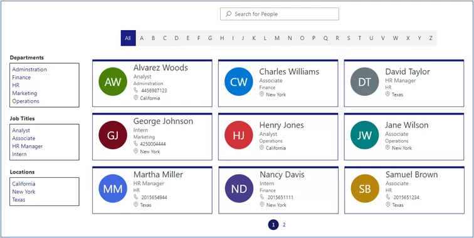
Task: Filter people by letter W
Action: 396,38
